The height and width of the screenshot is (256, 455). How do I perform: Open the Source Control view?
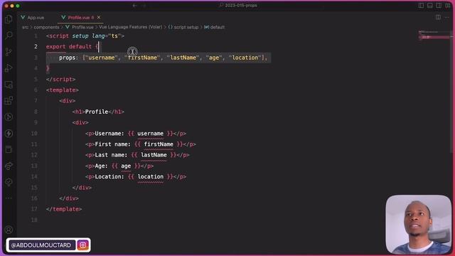(9, 52)
